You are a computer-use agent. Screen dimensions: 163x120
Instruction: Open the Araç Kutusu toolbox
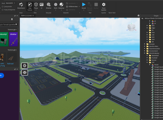pyautogui.click(x=30, y=6)
